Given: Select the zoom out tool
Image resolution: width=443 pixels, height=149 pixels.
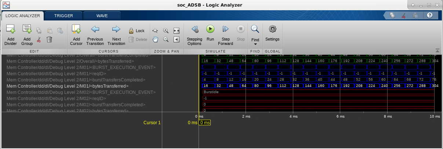Looking at the screenshot, I should (166, 39).
